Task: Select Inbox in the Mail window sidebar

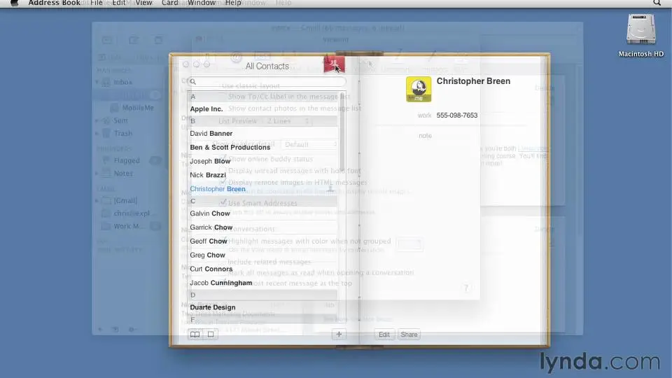Action: [122, 82]
